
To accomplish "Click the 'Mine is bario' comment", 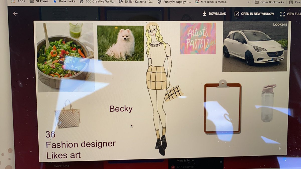I will (x=185, y=161).
